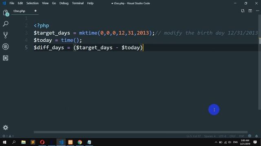Click the Ln 5, Col 37 cursor position
This screenshot has width=261, height=146.
(193, 136)
